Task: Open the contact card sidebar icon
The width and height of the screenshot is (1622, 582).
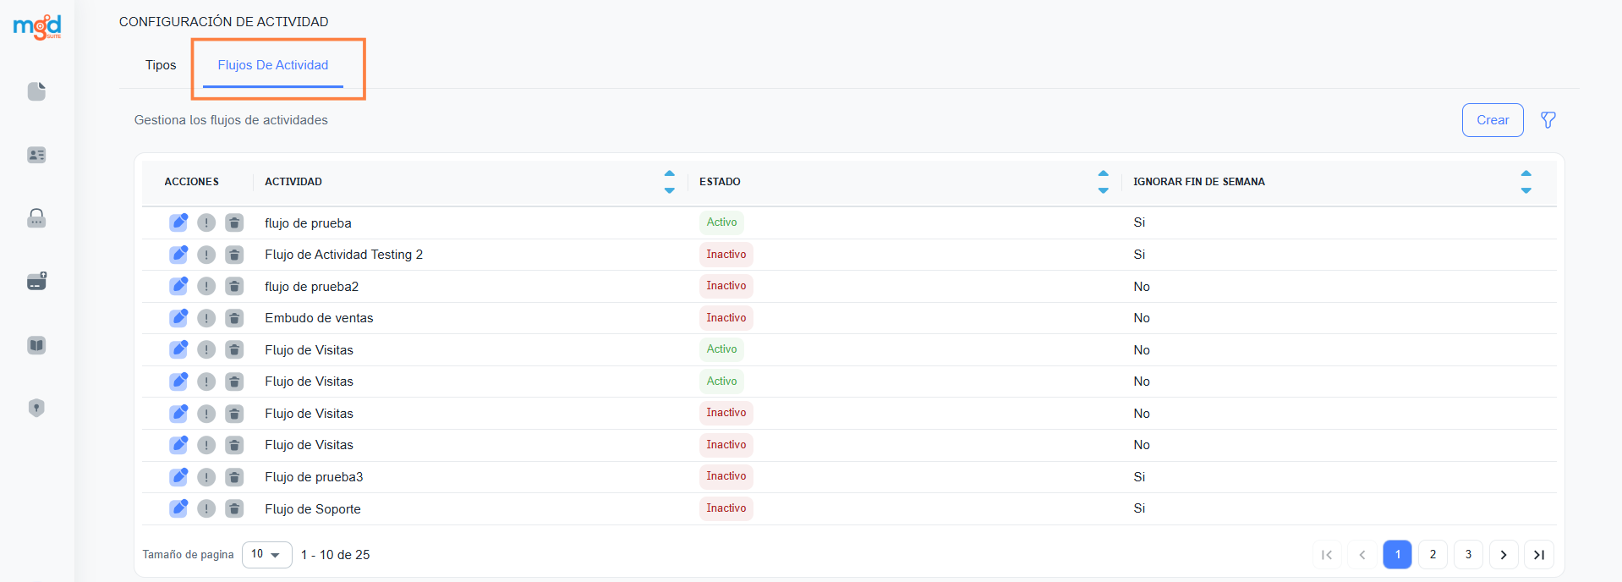Action: tap(36, 155)
